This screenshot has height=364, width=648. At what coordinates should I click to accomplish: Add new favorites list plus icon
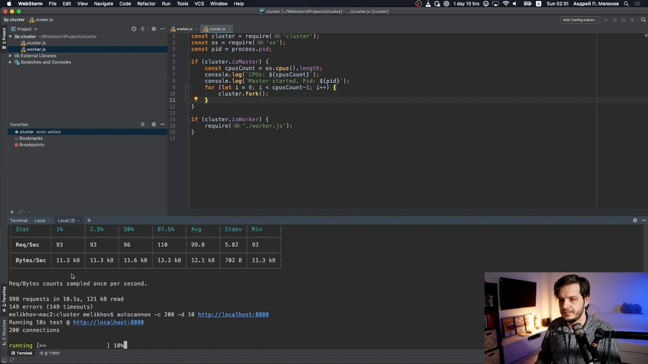(12, 212)
